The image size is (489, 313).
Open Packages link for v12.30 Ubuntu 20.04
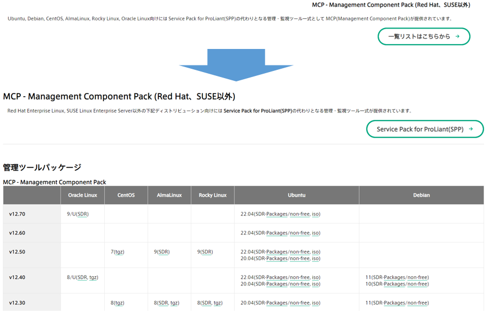(x=277, y=303)
